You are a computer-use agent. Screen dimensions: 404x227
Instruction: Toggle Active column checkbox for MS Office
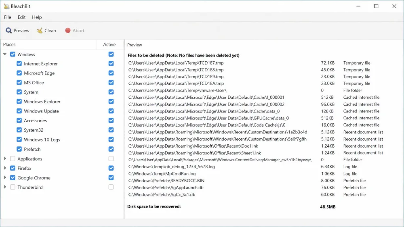(x=111, y=83)
